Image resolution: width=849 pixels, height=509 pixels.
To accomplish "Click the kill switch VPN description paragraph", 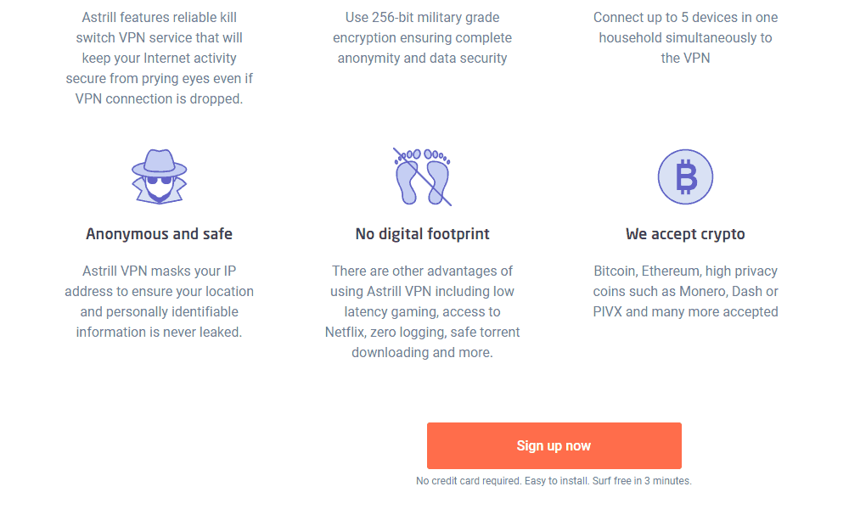I will 160,58.
